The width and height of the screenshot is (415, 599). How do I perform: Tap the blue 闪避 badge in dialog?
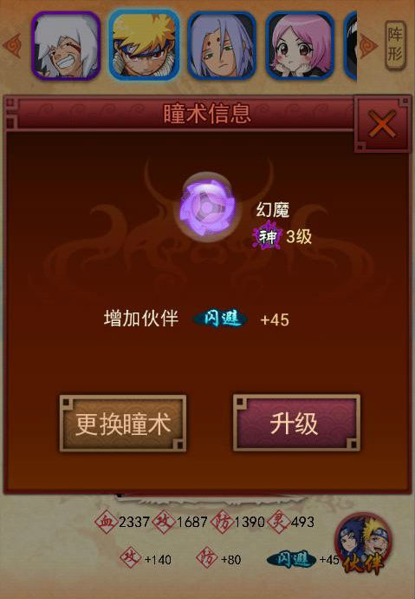pyautogui.click(x=221, y=319)
